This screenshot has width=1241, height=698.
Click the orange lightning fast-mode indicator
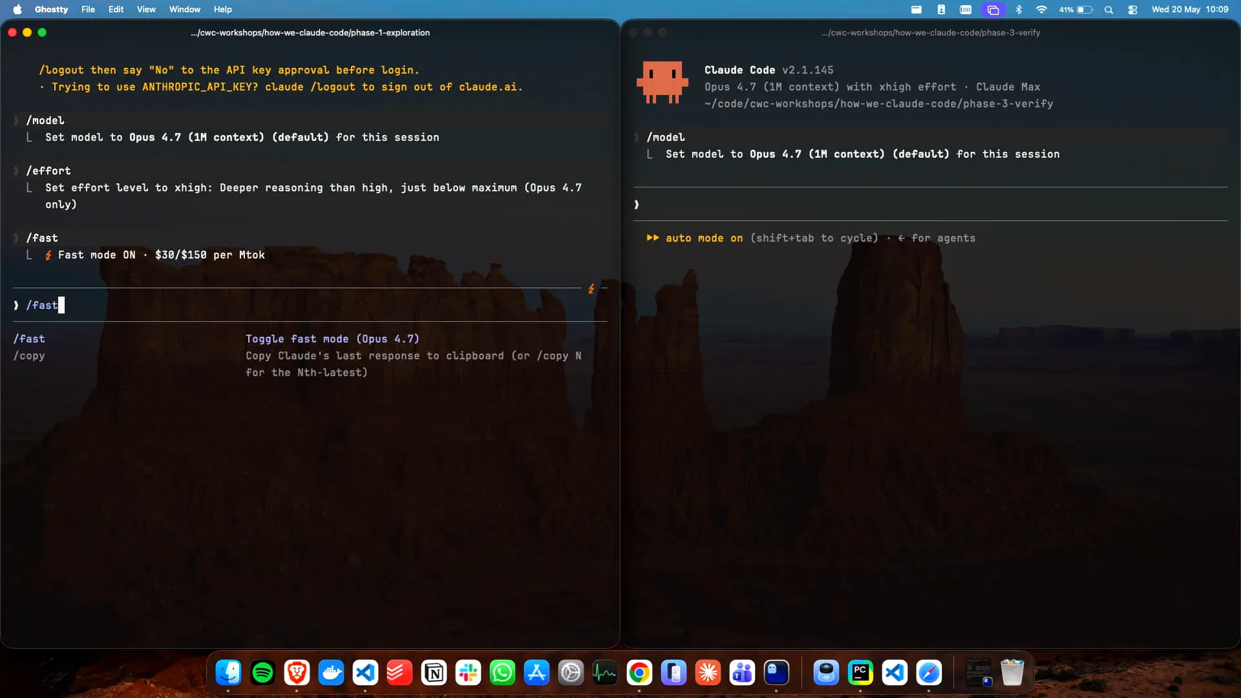coord(591,289)
